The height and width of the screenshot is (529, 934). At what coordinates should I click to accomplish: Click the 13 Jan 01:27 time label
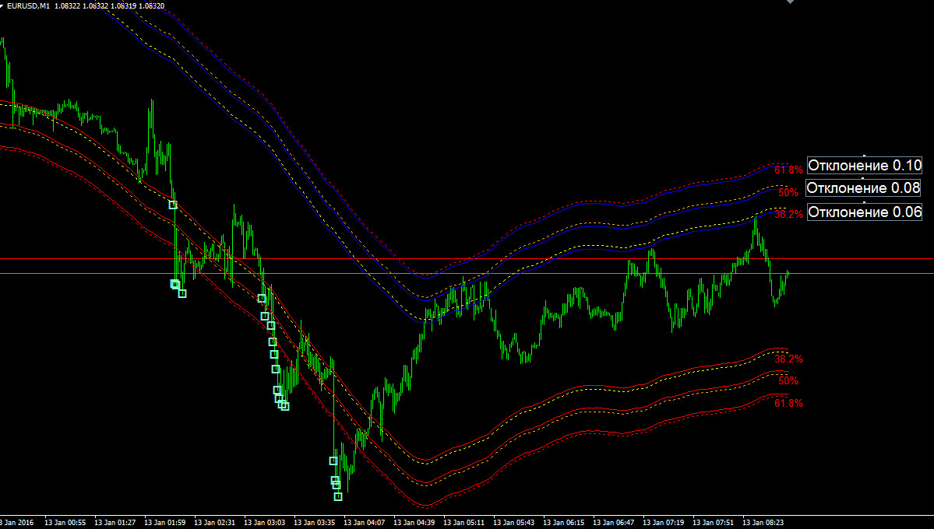[x=115, y=523]
